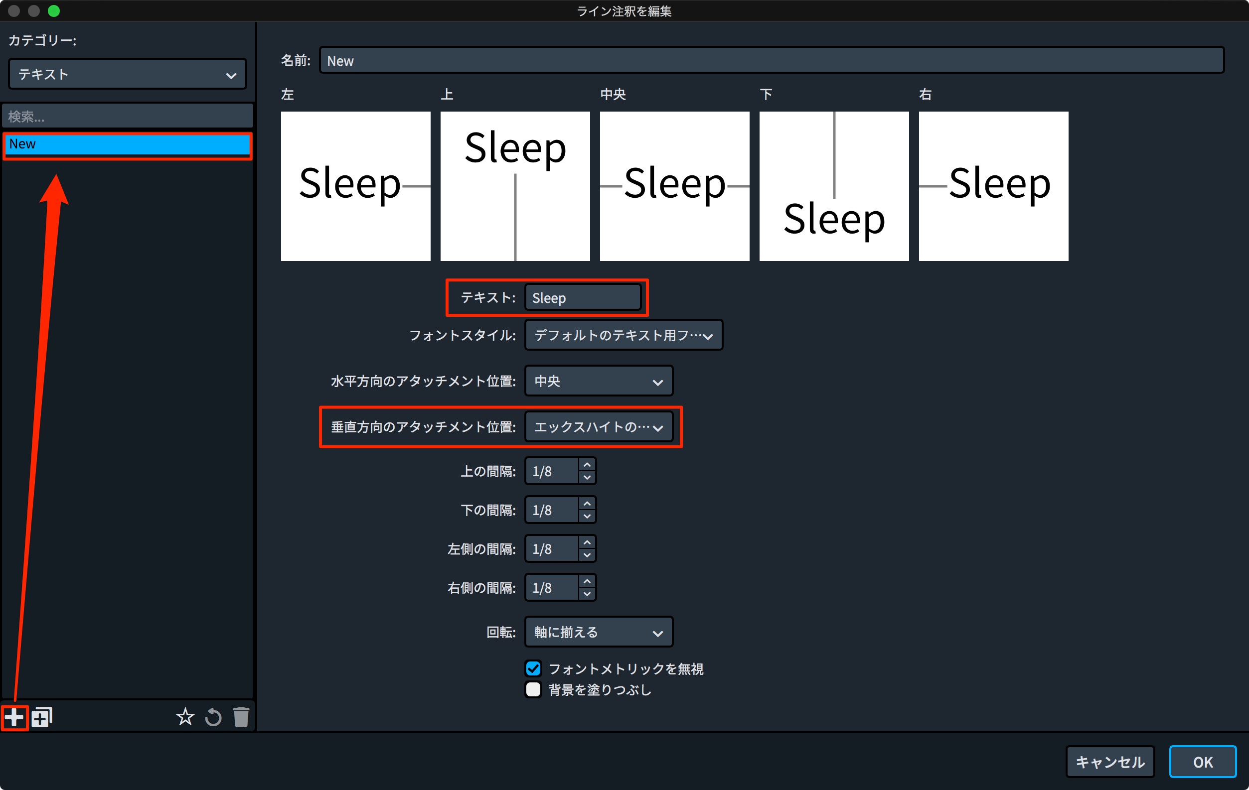Open the フォントスタイル dropdown

(624, 335)
